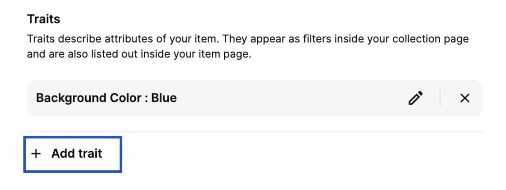Click the vertical divider between pencil and X
The height and width of the screenshot is (190, 506).
click(440, 98)
